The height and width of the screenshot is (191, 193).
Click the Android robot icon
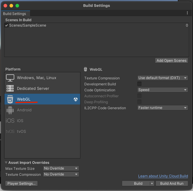coord(10,110)
